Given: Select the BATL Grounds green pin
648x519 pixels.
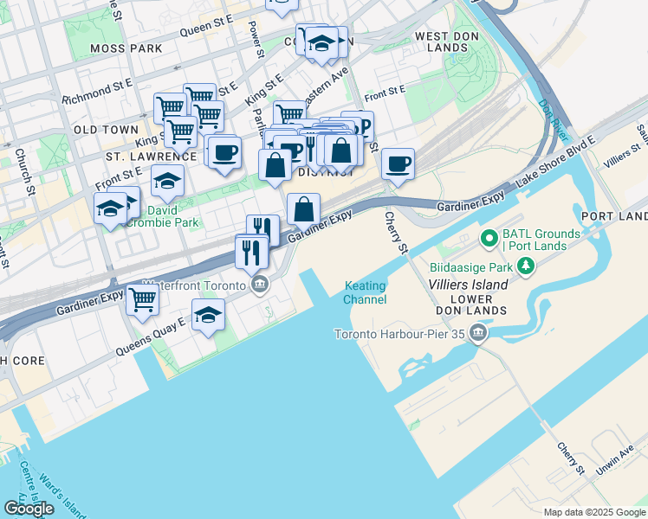Looking at the screenshot, I should coord(489,239).
